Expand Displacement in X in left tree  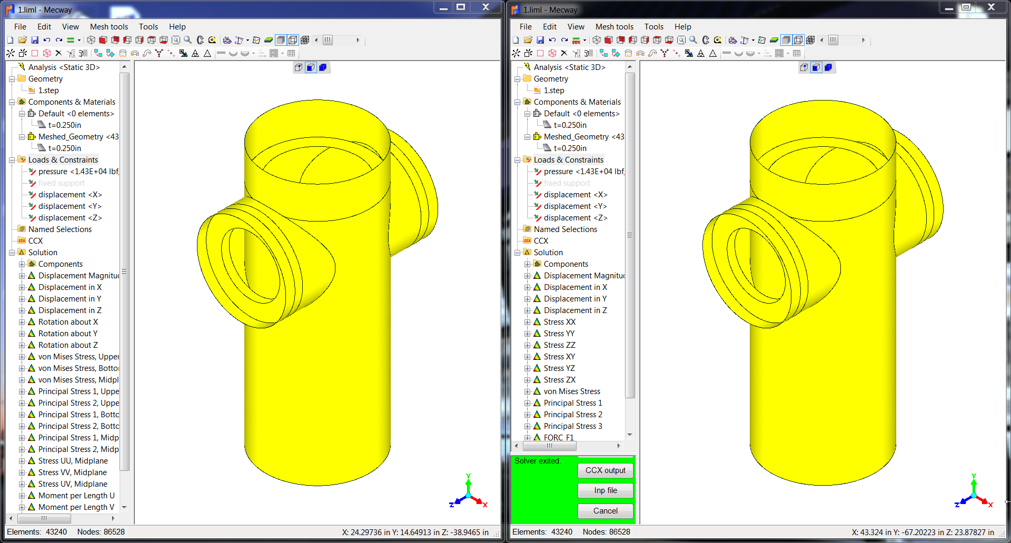[x=22, y=287]
